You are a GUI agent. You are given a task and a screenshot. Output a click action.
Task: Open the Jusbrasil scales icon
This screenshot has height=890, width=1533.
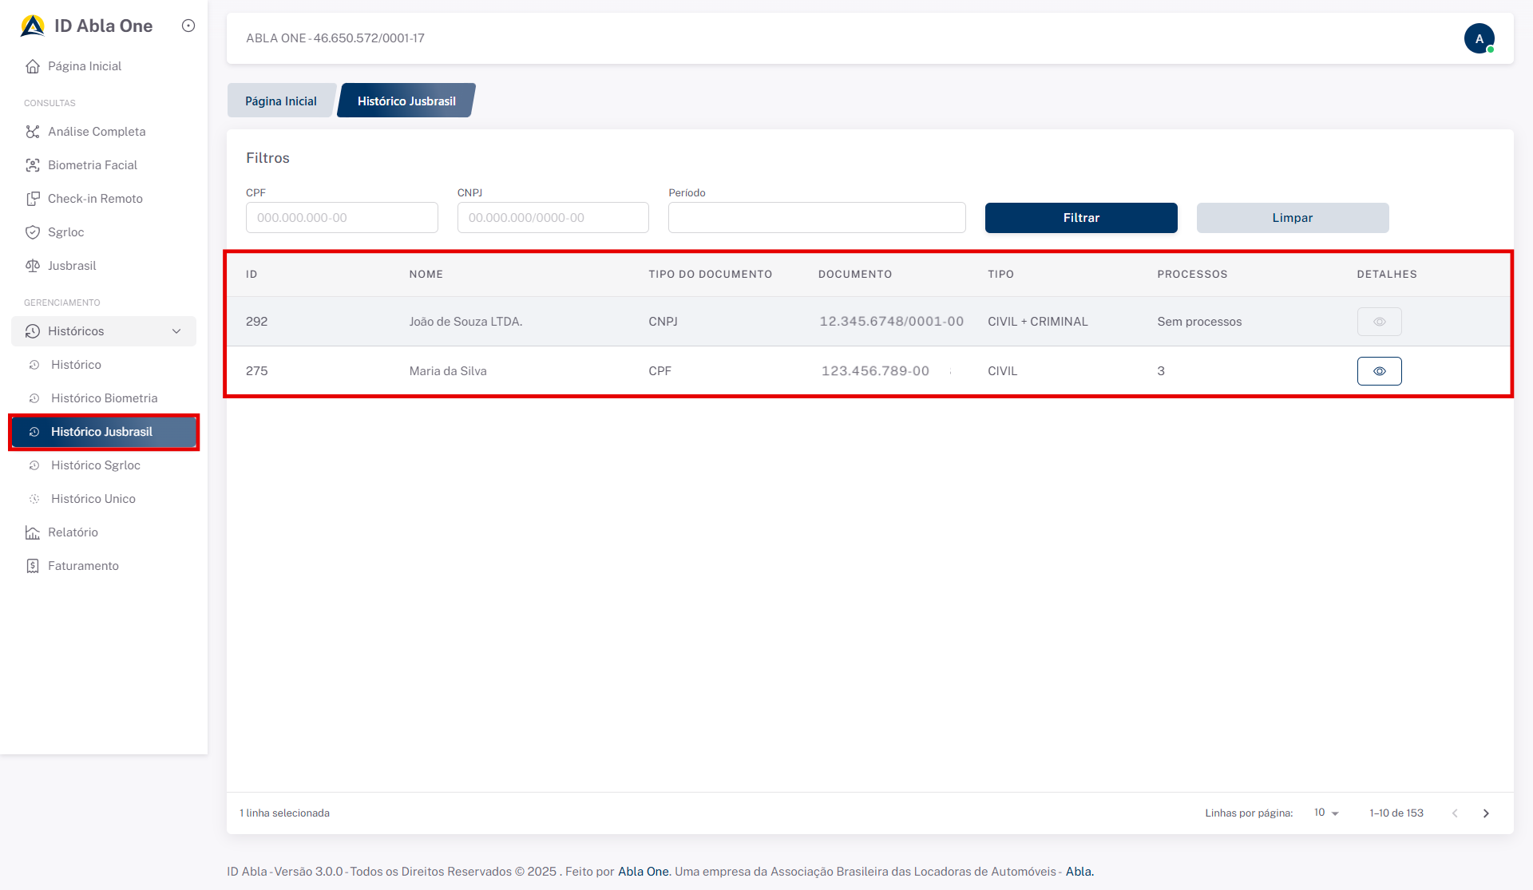tap(32, 266)
